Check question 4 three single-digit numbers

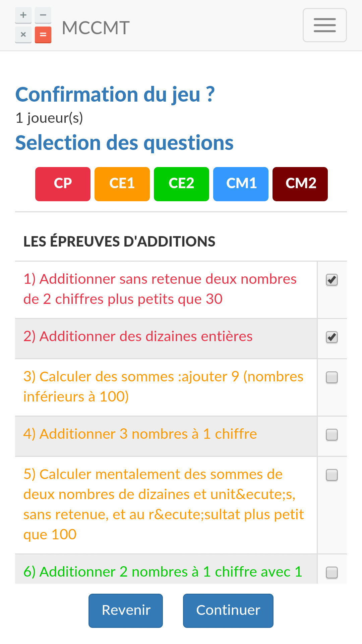[x=332, y=435]
